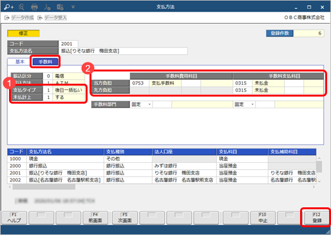Click the scissors tool icon
The width and height of the screenshot is (331, 235).
click(x=47, y=7)
